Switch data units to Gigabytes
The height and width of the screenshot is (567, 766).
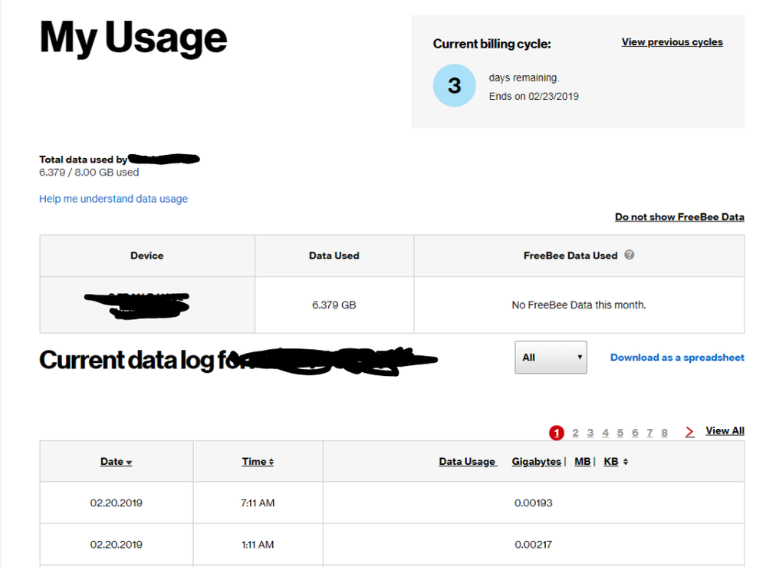(x=536, y=461)
